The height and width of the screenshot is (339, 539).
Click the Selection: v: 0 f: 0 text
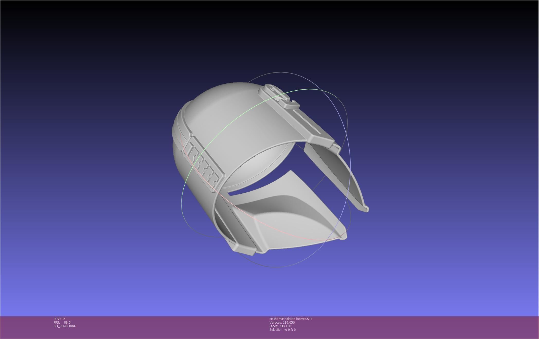coord(282,329)
